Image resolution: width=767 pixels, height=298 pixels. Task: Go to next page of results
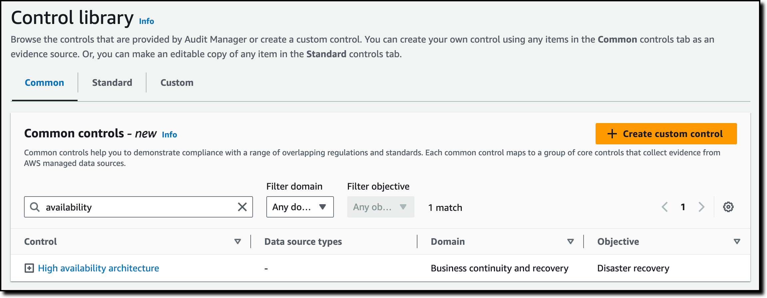point(701,207)
